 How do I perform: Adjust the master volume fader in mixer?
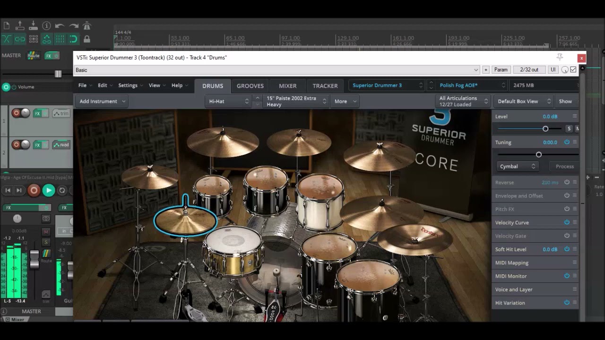tap(34, 259)
